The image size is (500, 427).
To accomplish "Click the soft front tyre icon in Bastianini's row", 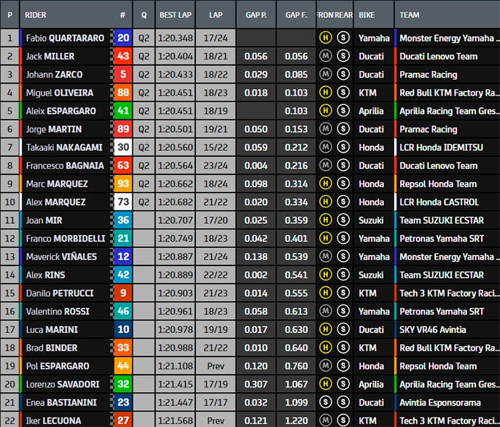I will (x=326, y=402).
